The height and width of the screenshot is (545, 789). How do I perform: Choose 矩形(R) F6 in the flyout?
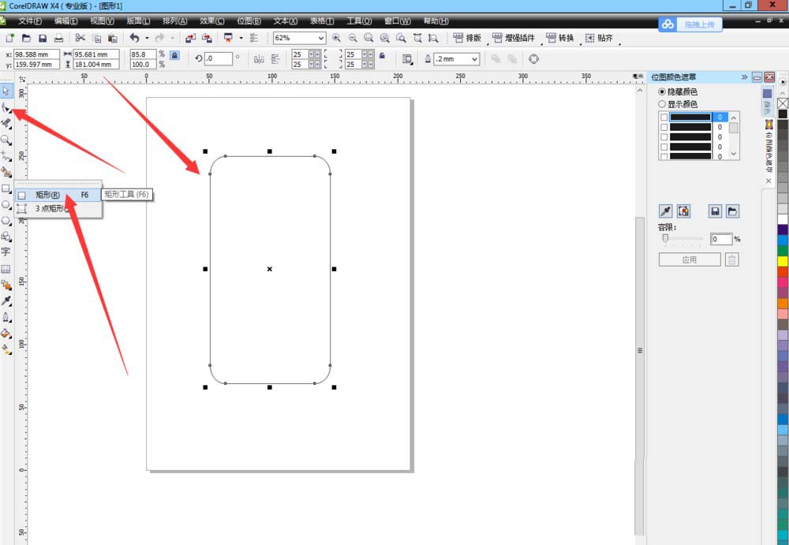(x=58, y=195)
